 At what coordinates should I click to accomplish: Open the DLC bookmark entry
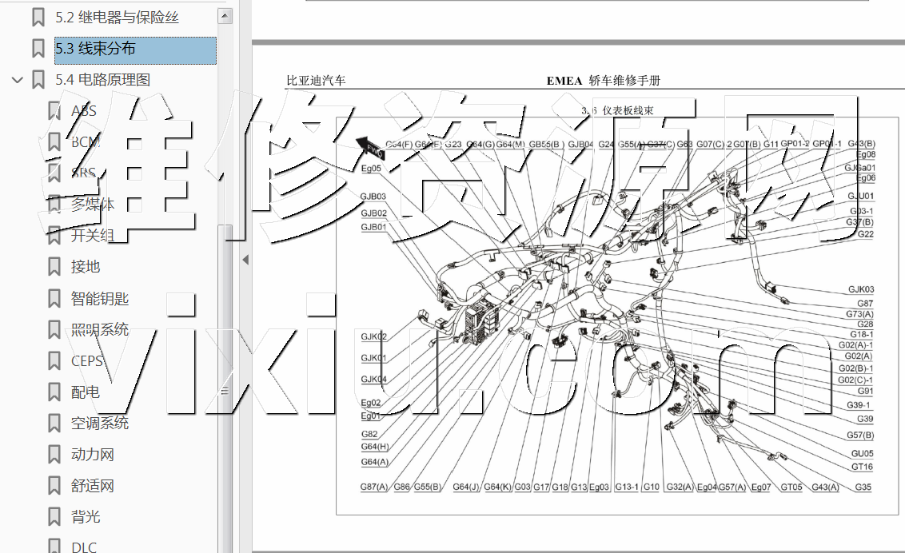84,547
